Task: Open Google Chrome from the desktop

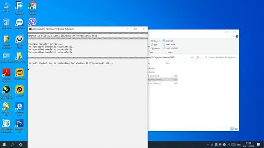Action: (x=32, y=8)
